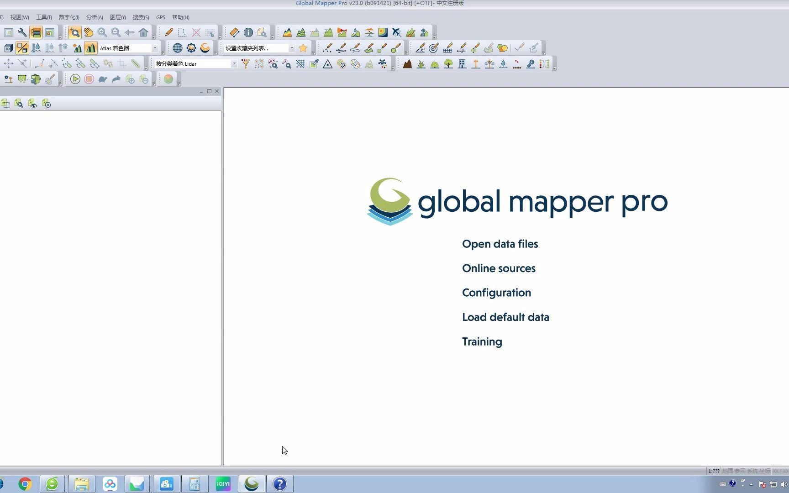Click the yellow star favorites icon
The image size is (789, 493).
coord(303,48)
